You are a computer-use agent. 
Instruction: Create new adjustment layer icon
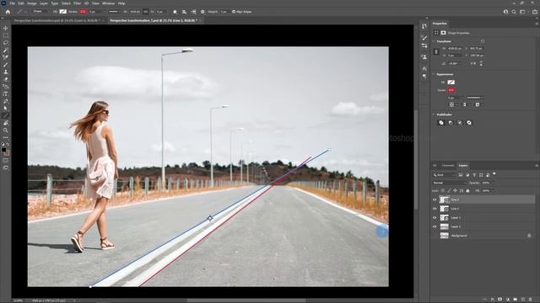(x=508, y=300)
